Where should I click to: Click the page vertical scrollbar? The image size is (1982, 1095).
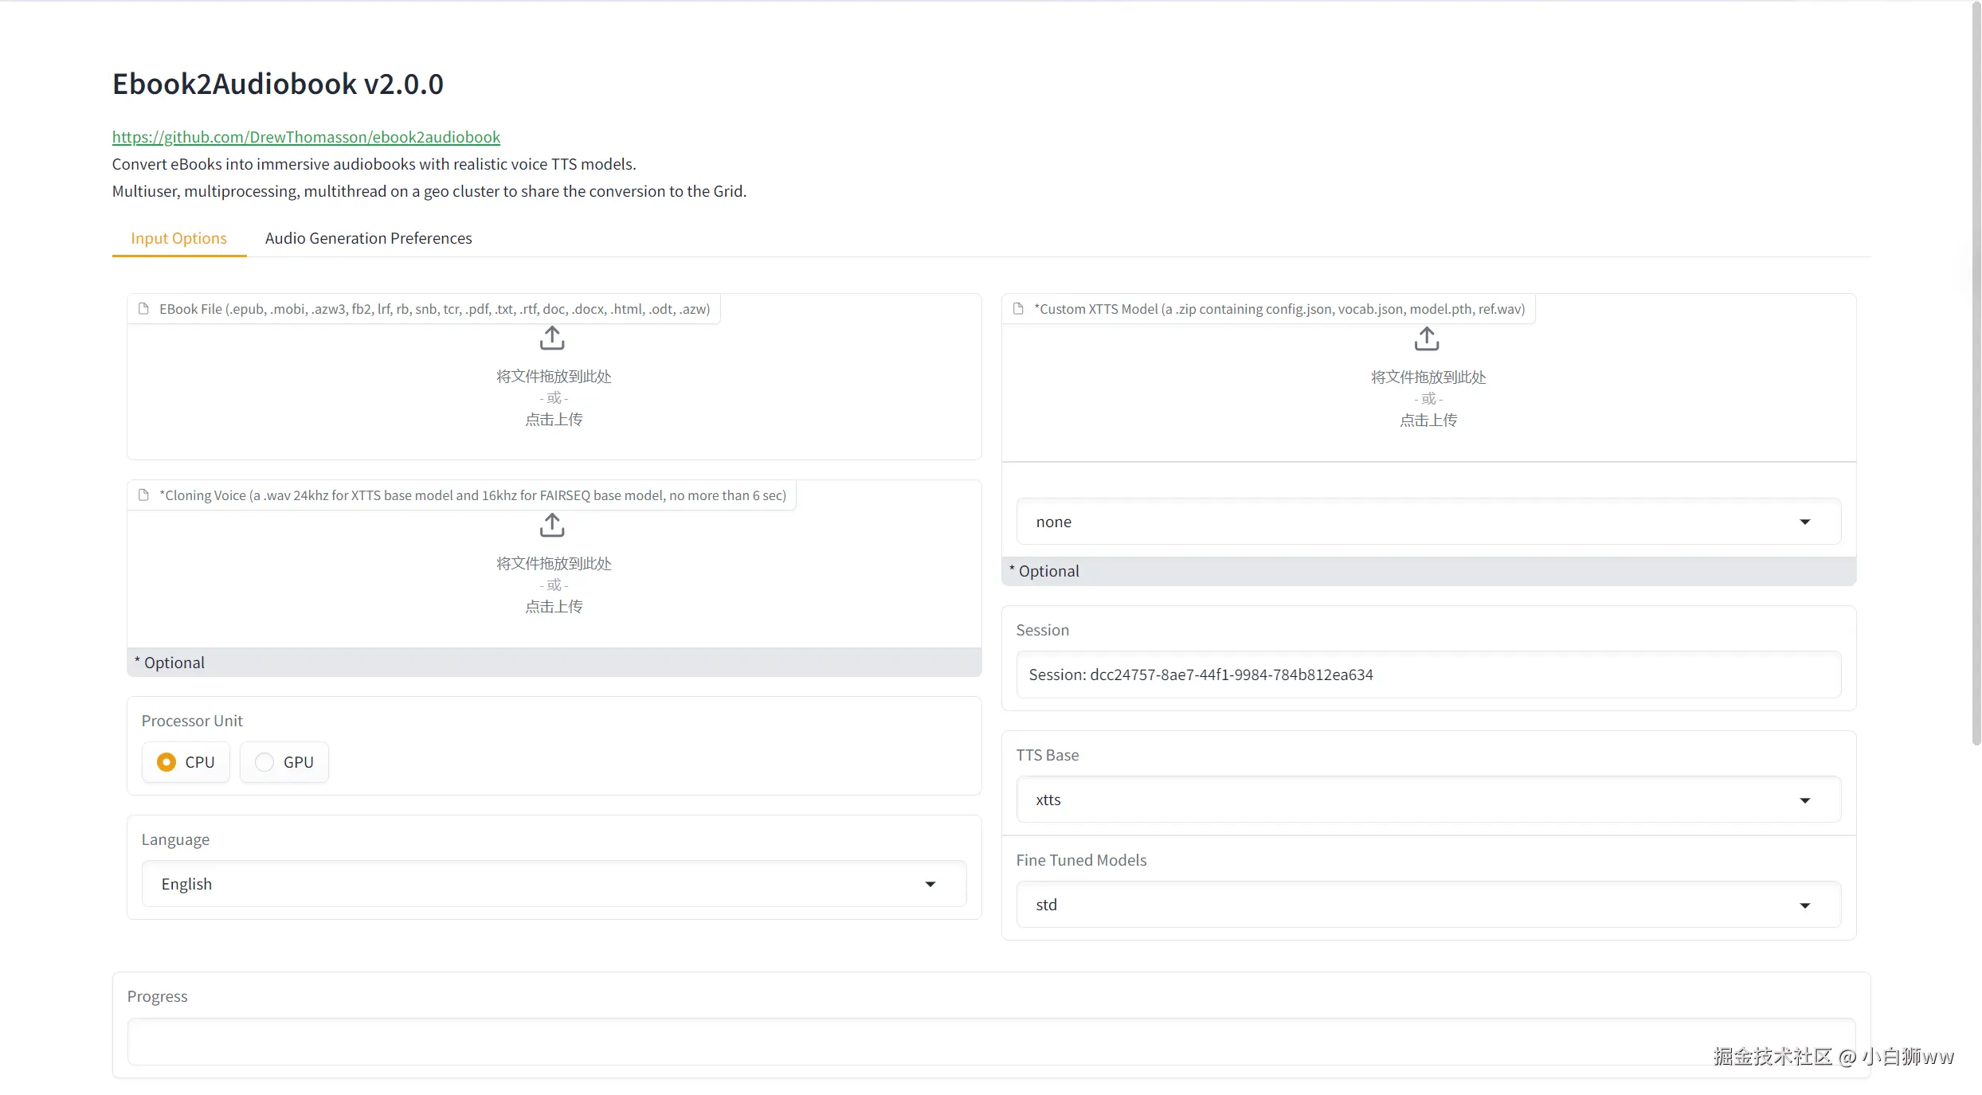click(x=1976, y=374)
